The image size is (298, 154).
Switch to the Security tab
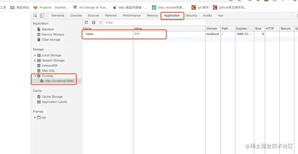click(191, 15)
